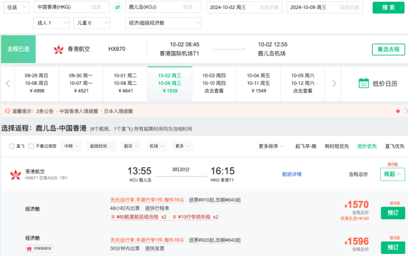Sort by 低价优先 lowest price

(367, 146)
